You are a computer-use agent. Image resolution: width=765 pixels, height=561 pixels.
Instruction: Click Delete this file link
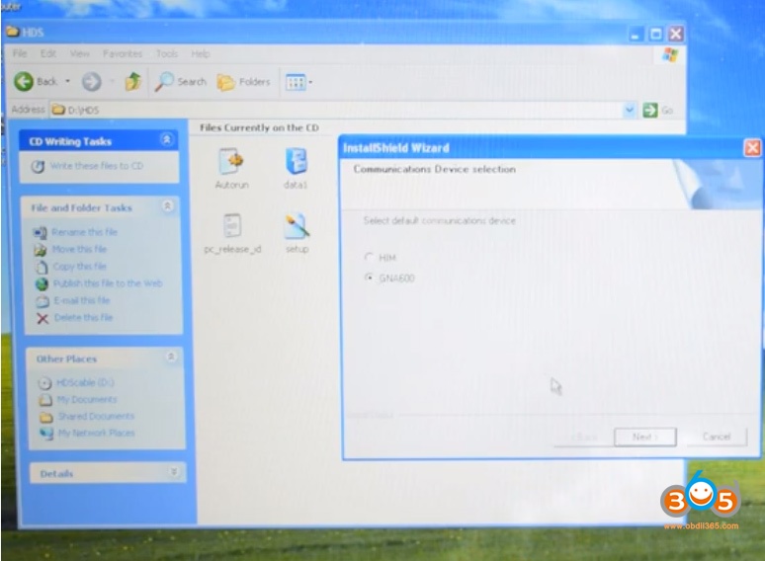(83, 317)
